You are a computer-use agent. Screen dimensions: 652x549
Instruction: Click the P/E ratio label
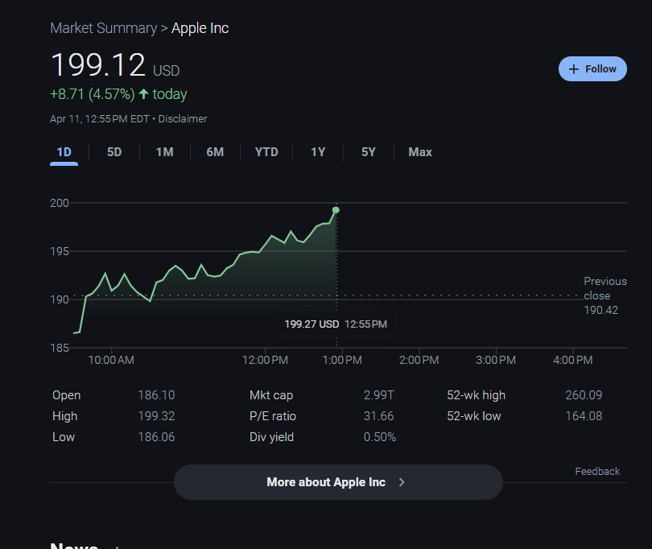coord(273,416)
